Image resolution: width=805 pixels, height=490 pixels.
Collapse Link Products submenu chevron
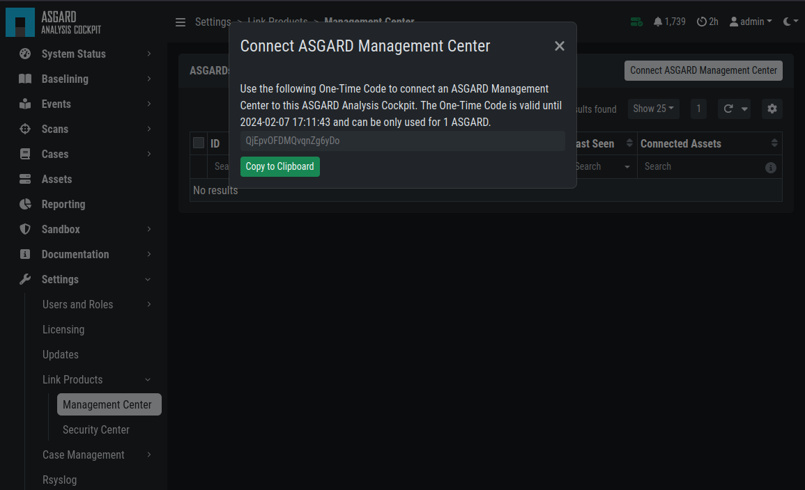point(148,380)
